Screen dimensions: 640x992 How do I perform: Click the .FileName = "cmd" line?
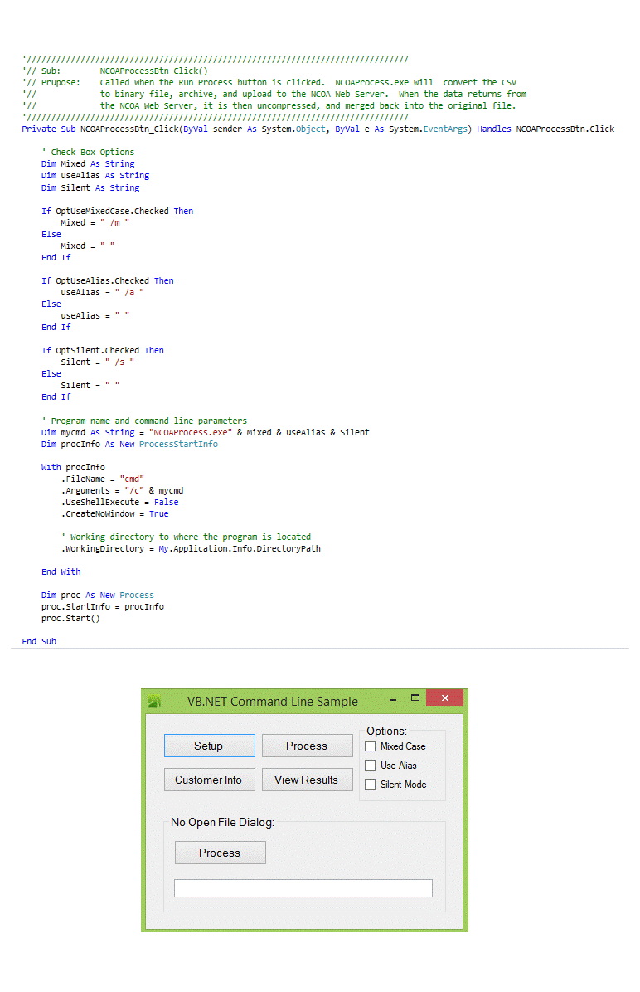click(x=103, y=479)
